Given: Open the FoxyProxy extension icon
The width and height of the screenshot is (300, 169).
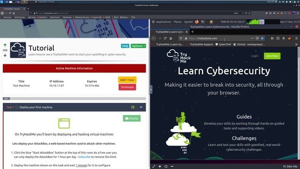Looking at the screenshot, I should 289,38.
